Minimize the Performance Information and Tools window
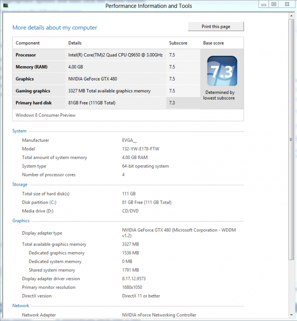297x321 pixels. (263, 4)
